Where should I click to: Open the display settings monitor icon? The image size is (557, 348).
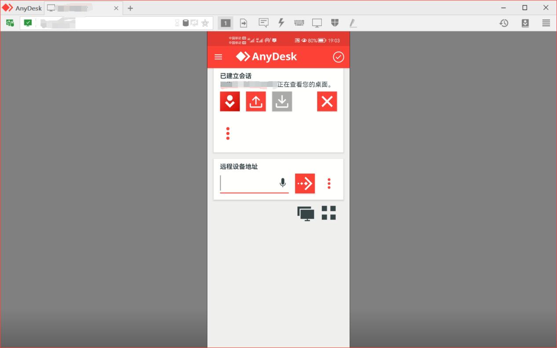[317, 23]
